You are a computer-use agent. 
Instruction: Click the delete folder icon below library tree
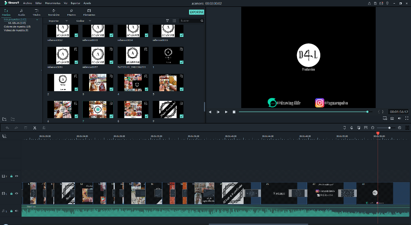tap(12, 119)
